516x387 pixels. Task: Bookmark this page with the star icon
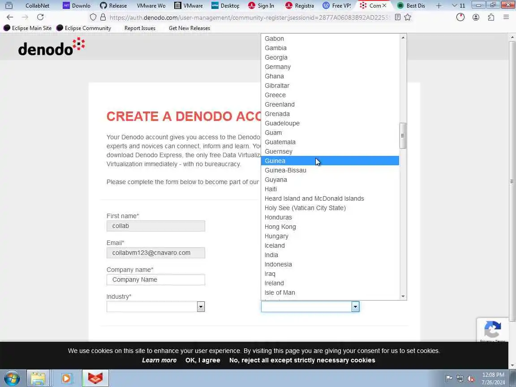pos(408,17)
